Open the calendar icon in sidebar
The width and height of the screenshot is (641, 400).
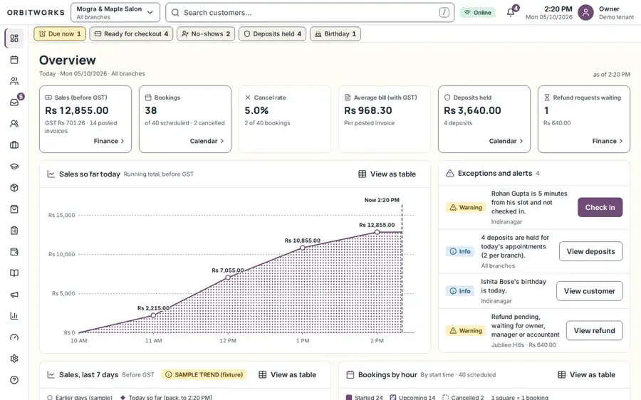pos(14,60)
